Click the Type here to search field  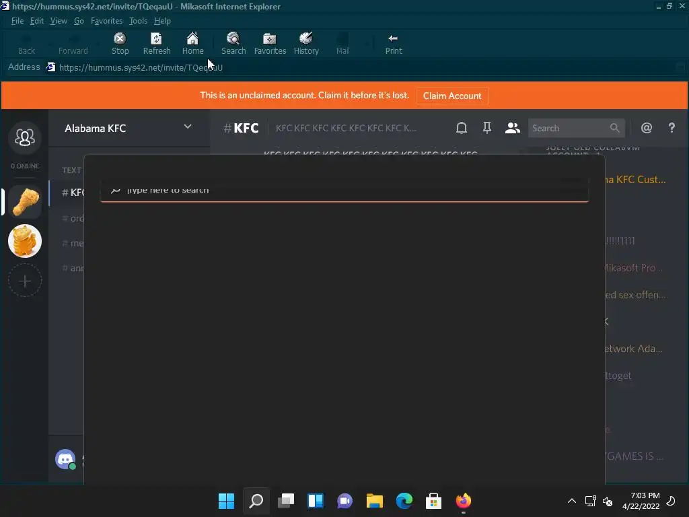pyautogui.click(x=344, y=190)
